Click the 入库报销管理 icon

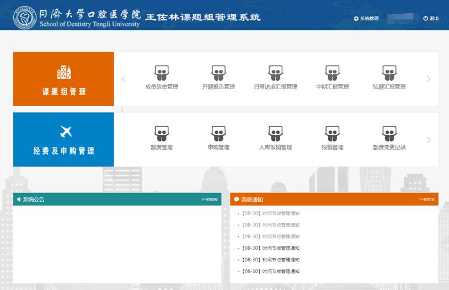coord(275,134)
